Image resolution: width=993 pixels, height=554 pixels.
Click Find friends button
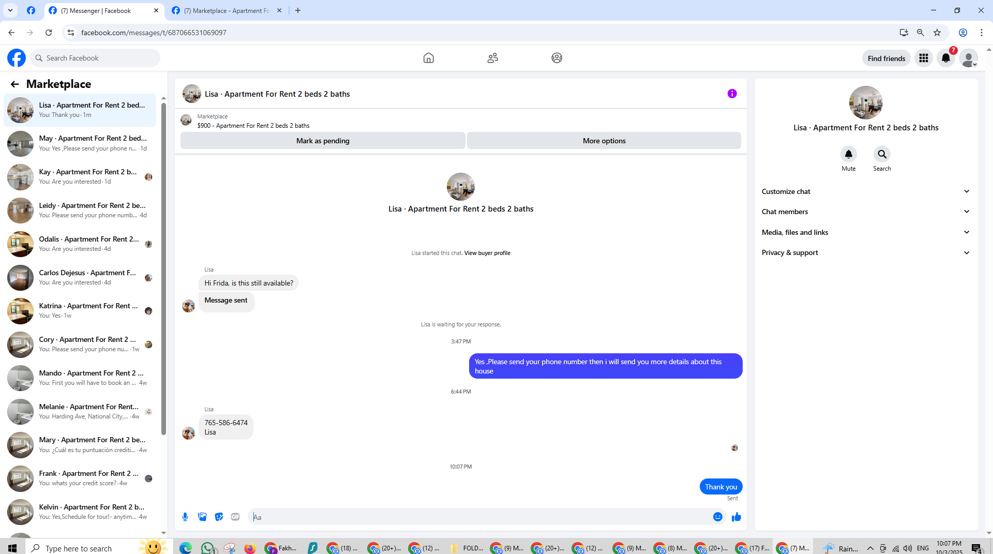pyautogui.click(x=886, y=58)
